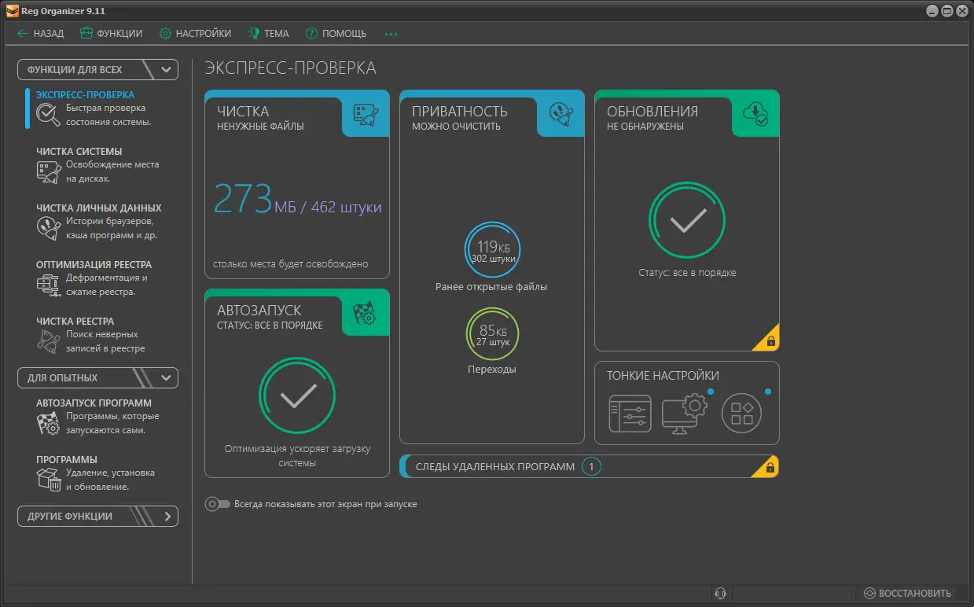
Task: Click the count badge 1 next to СЛЕДЫ УДАЛЕННЫХ ПРОГРАММ
Action: click(x=591, y=467)
